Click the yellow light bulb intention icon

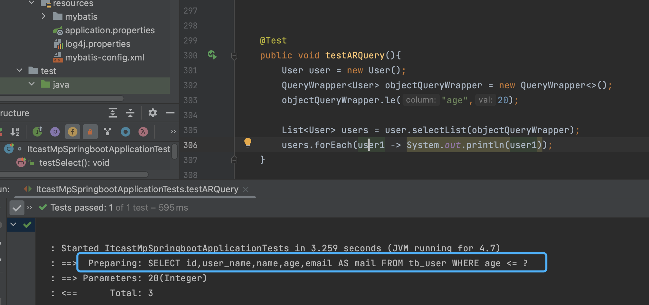point(248,143)
